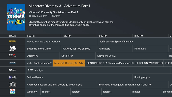This screenshot has height=97, width=172.
Task: Select the Docurama channel logo
Action: 12,77
